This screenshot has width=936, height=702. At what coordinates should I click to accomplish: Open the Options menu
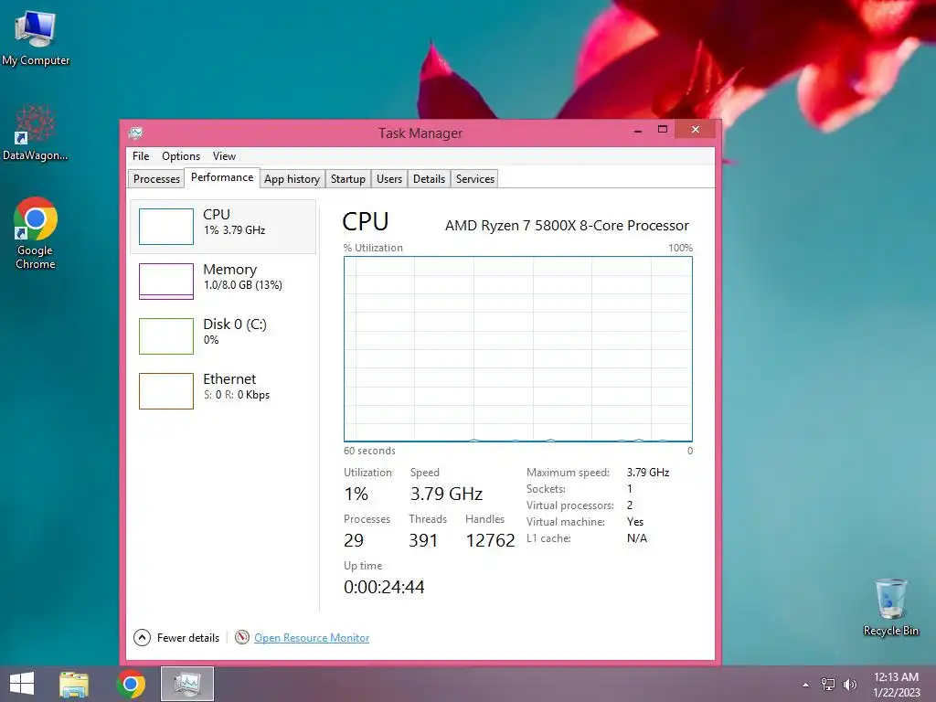pos(181,155)
